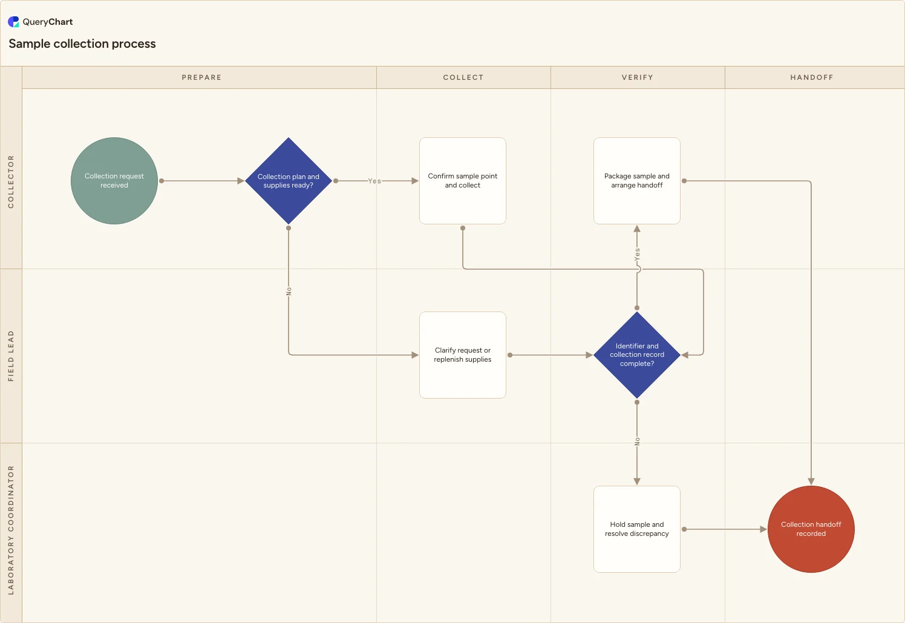The height and width of the screenshot is (623, 905).
Task: Click the 'No' label below record-complete diamond
Action: 637,442
